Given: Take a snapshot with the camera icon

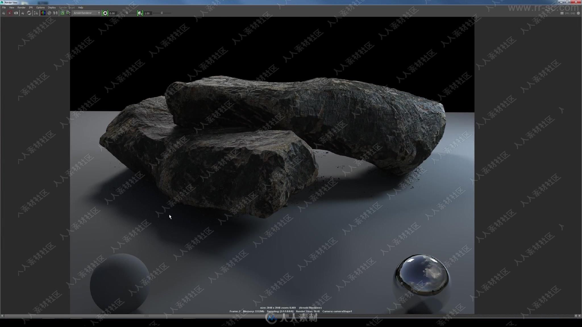Looking at the screenshot, I should tap(16, 13).
